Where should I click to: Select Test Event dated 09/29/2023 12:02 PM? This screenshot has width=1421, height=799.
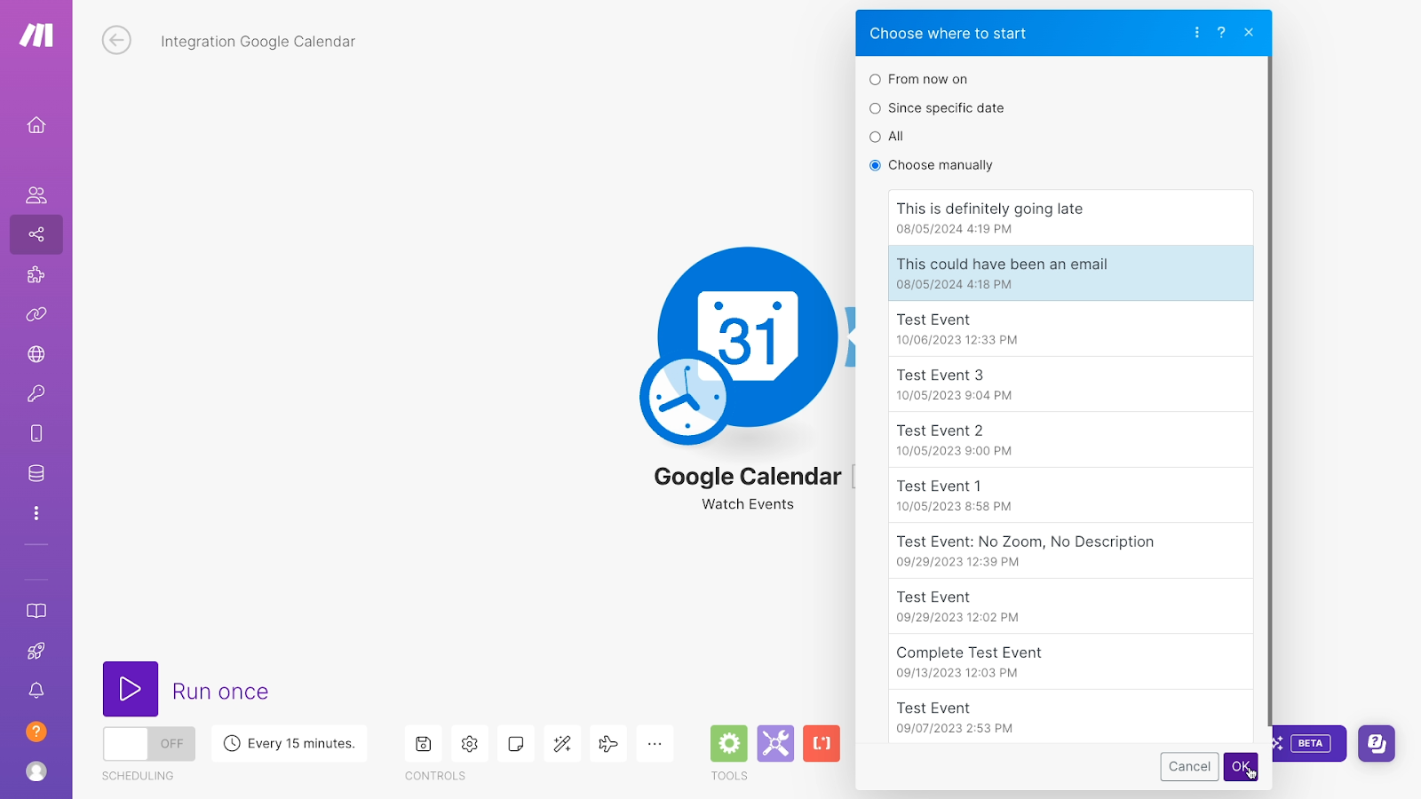(x=1070, y=606)
